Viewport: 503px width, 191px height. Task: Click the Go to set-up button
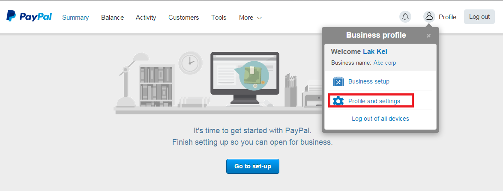(x=252, y=166)
